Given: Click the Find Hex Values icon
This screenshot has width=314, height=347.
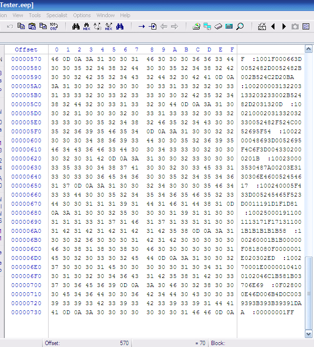Looking at the screenshot, I should pyautogui.click(x=86, y=27).
